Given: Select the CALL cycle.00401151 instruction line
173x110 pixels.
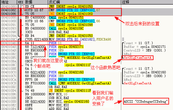Looking at the screenshot, I should [66, 17].
